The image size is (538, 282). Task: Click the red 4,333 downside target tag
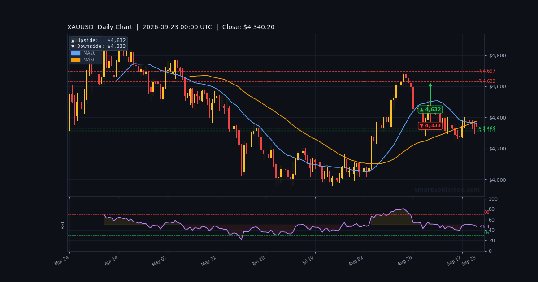tap(430, 126)
